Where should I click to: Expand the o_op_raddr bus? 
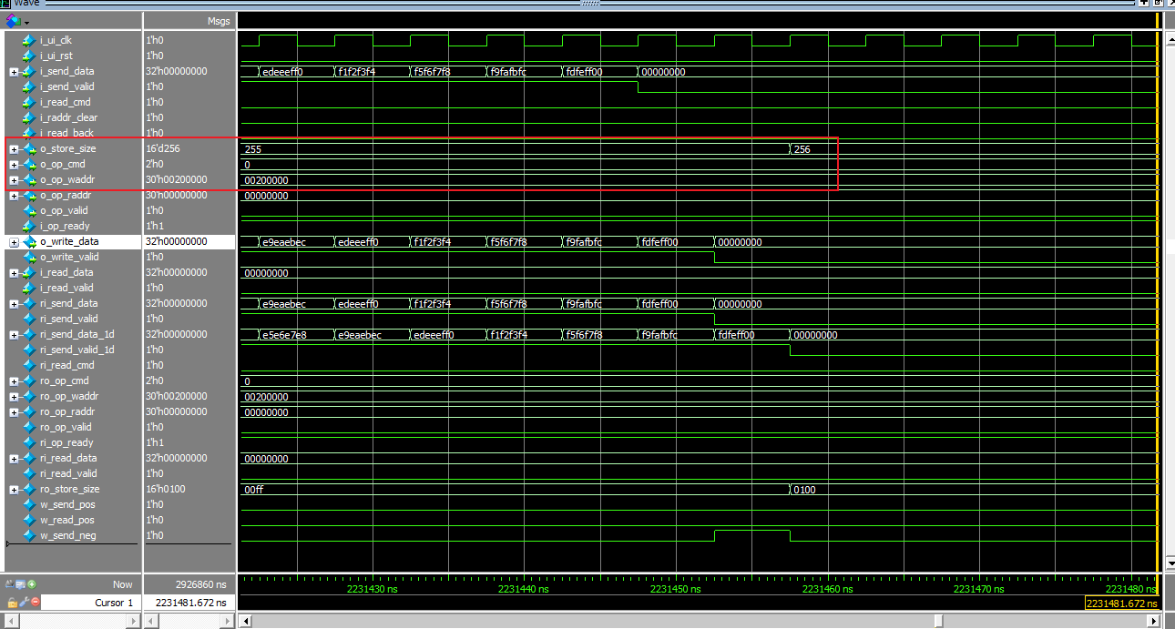pos(14,195)
